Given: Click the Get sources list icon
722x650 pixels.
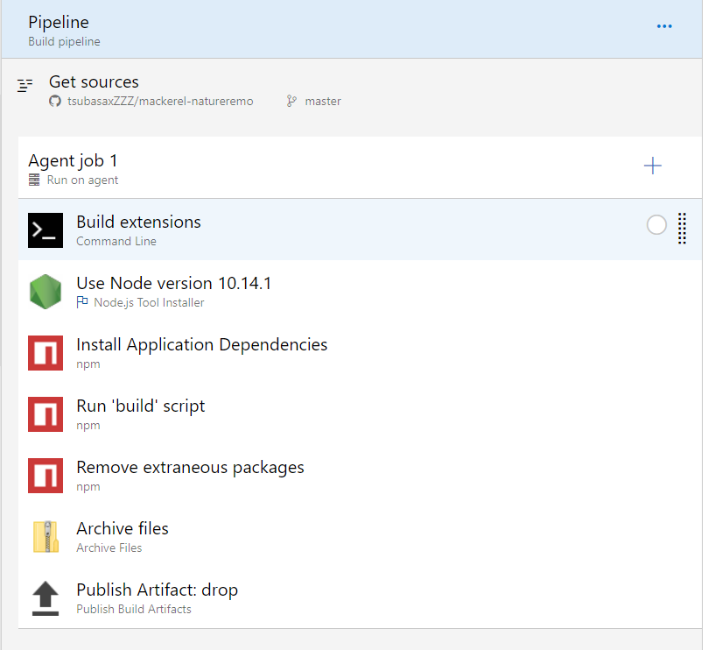Looking at the screenshot, I should point(25,85).
